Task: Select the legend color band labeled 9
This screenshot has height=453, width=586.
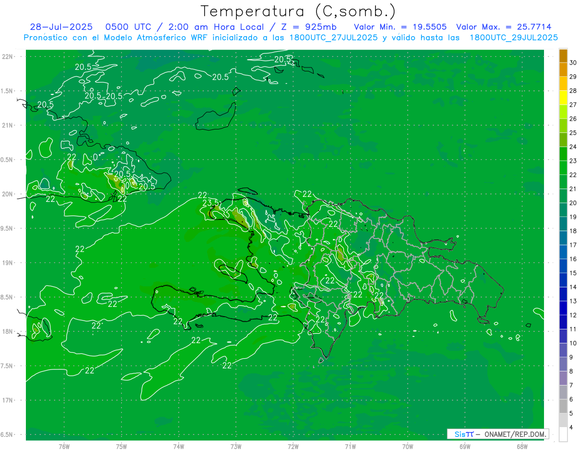Action: click(x=563, y=350)
